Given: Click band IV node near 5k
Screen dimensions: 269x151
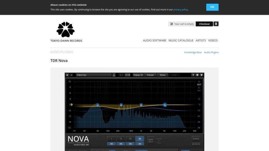Looking at the screenshot, I should point(165,105).
